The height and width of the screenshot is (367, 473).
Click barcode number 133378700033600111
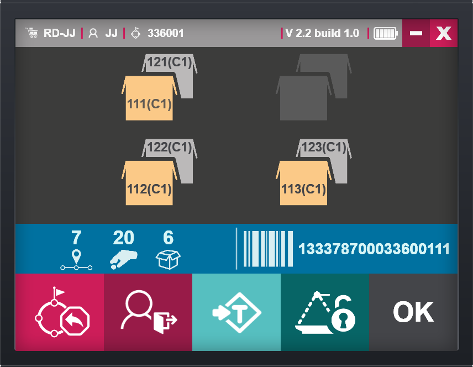coord(374,249)
